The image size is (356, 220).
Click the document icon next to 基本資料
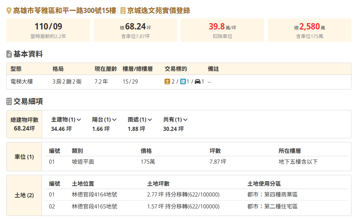[9, 54]
